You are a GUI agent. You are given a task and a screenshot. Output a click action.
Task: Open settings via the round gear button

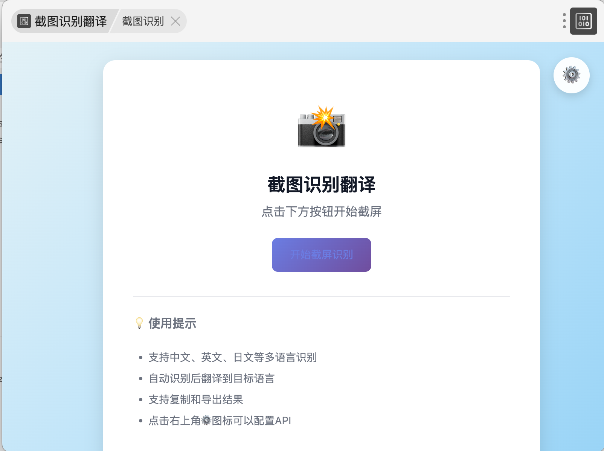coord(571,75)
